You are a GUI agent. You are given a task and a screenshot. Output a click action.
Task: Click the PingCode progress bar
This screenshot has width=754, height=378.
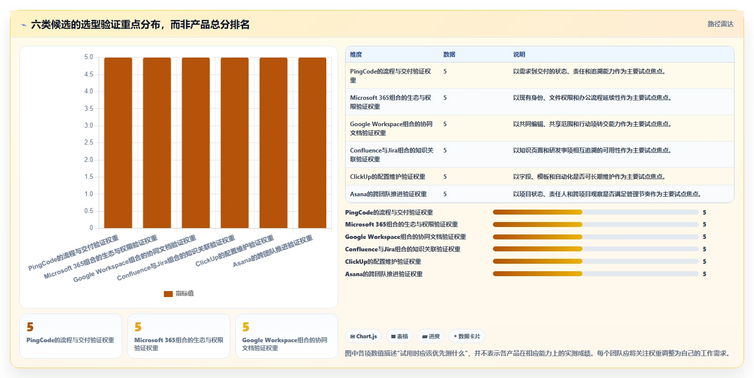(596, 212)
